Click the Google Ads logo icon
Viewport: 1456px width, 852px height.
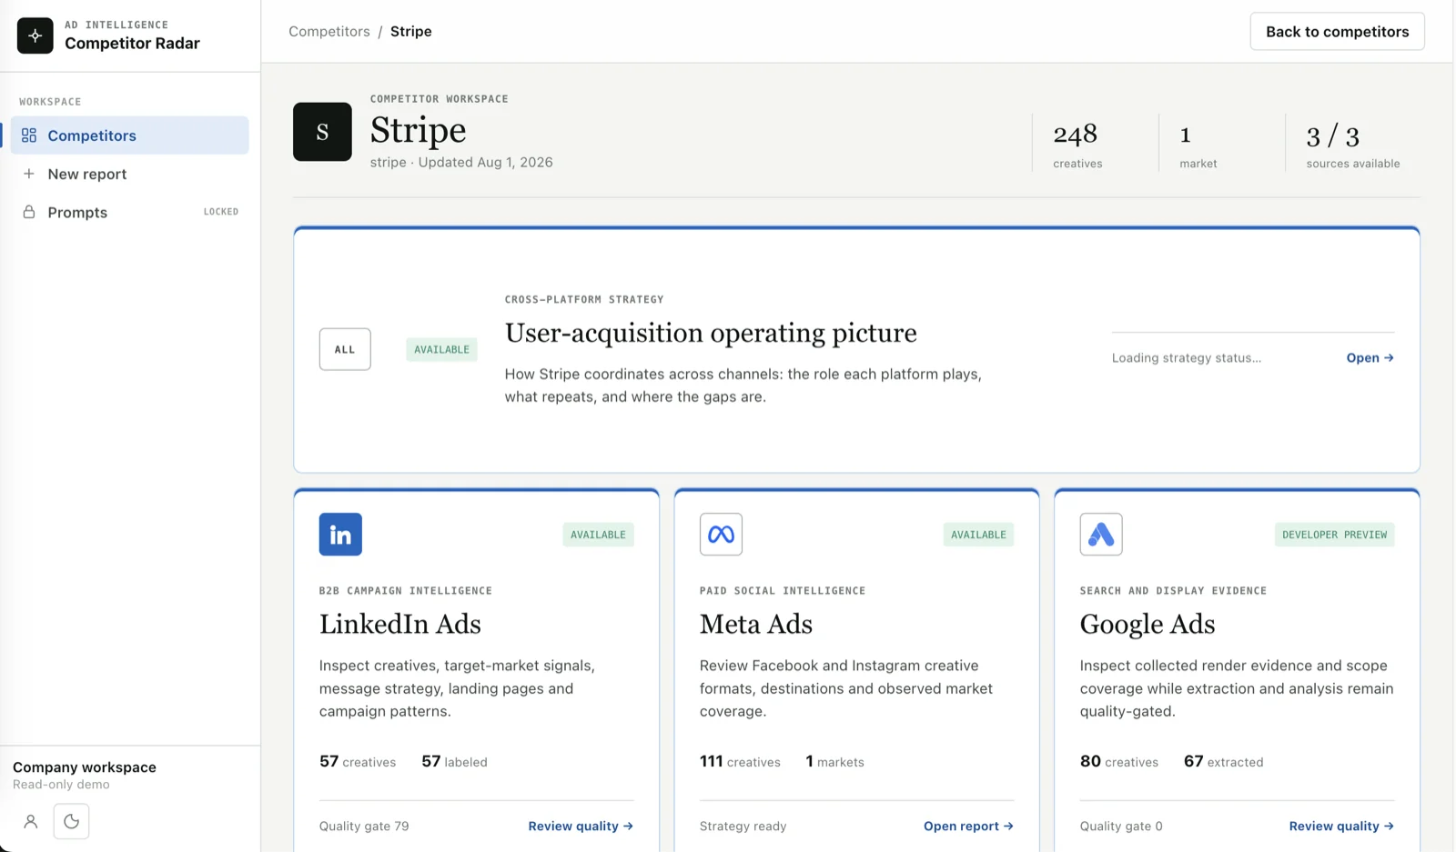(1101, 535)
